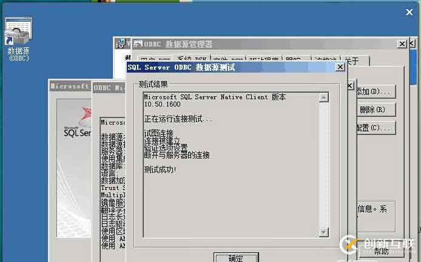
Task: Click the '正在运行连接测试...' line
Action: pyautogui.click(x=178, y=119)
